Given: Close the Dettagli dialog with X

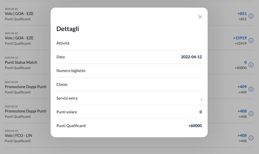Looking at the screenshot, I should coord(200,17).
